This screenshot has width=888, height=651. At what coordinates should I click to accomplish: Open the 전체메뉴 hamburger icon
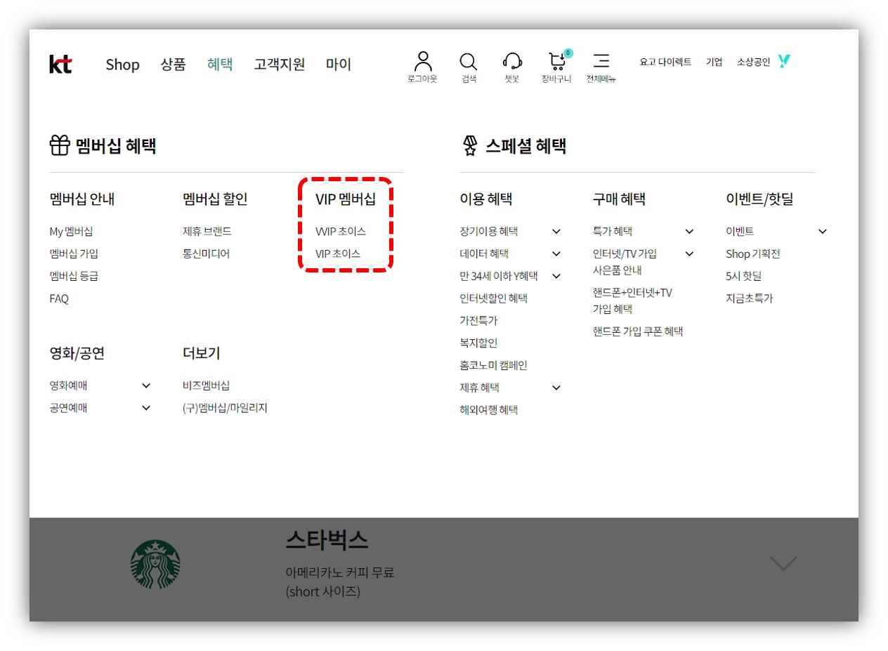tap(601, 62)
